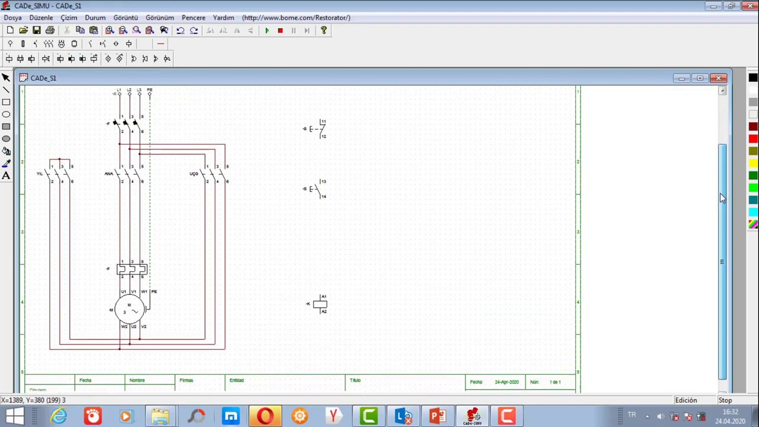Select the three-phase motor symbol in the schematic
759x427 pixels.
(x=130, y=310)
